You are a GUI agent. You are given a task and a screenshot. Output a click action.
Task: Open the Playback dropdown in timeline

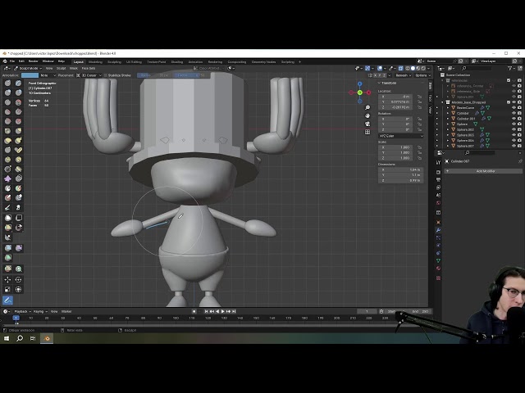pyautogui.click(x=22, y=311)
